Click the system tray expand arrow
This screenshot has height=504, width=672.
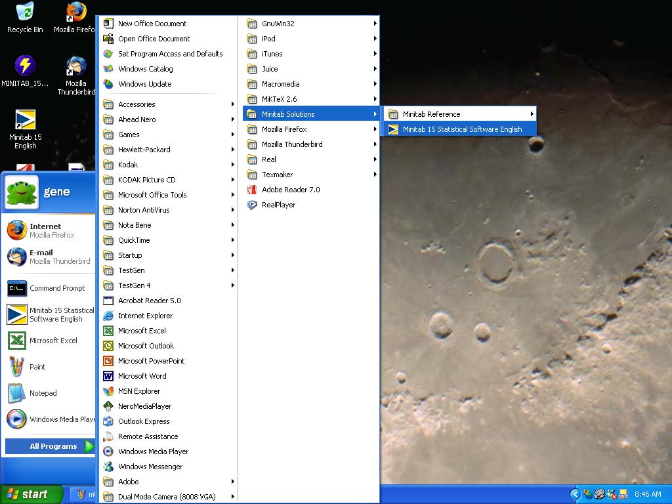(x=576, y=494)
